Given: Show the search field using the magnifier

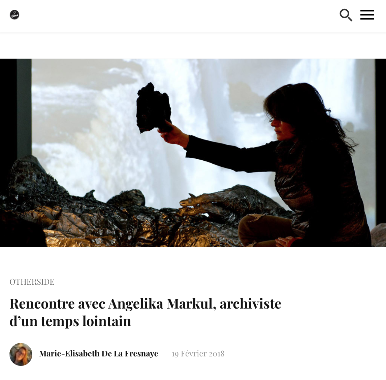Looking at the screenshot, I should 346,15.
